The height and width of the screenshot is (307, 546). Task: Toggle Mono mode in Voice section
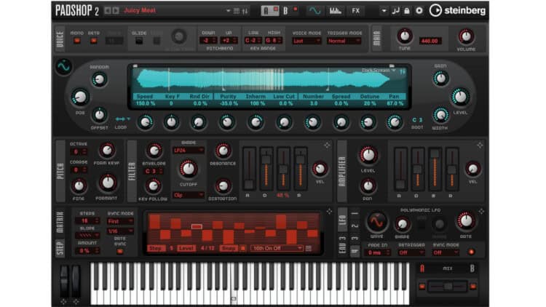77,41
